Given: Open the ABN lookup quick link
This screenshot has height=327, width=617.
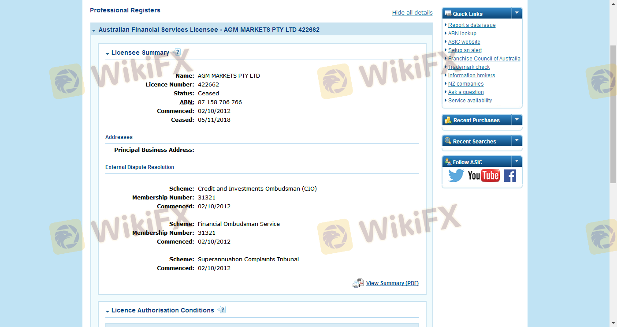Looking at the screenshot, I should [462, 34].
